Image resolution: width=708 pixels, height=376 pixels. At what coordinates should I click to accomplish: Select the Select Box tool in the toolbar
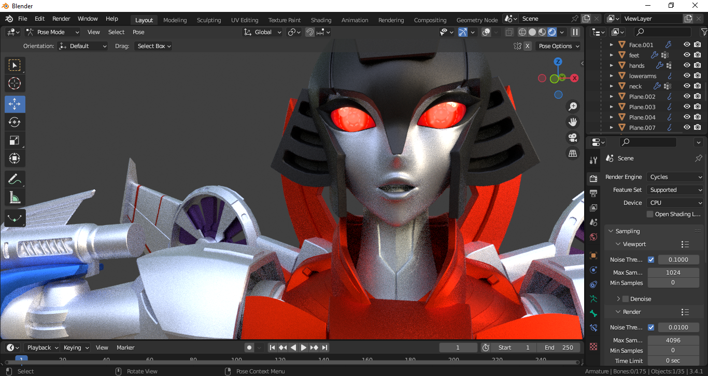pos(15,65)
